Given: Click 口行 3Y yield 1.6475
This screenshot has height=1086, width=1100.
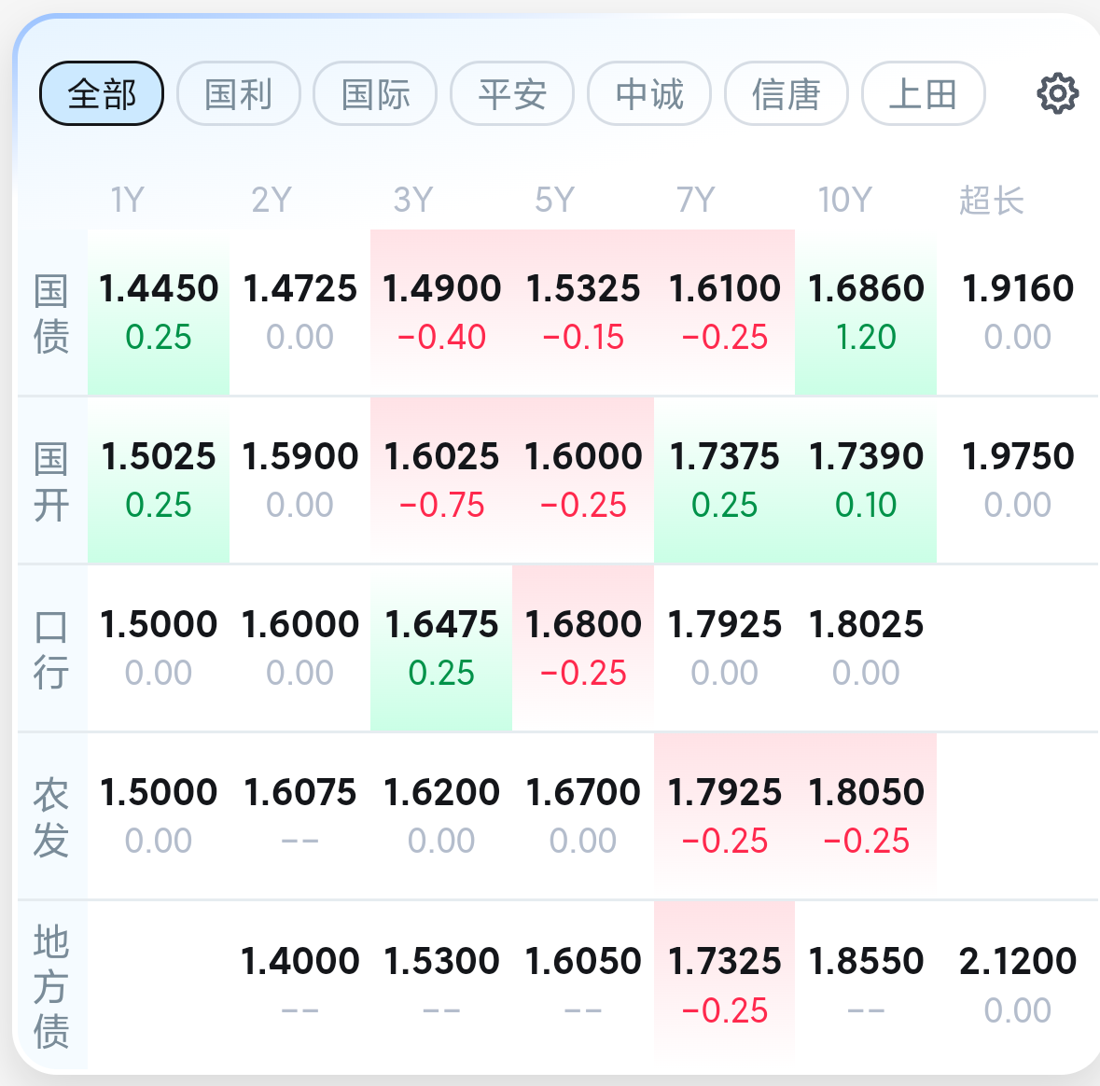Looking at the screenshot, I should pyautogui.click(x=441, y=648).
